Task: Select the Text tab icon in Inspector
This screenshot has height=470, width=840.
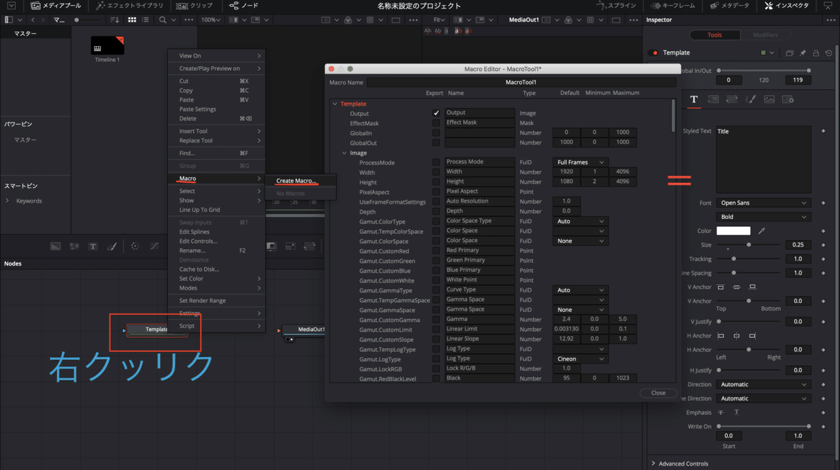Action: [694, 99]
